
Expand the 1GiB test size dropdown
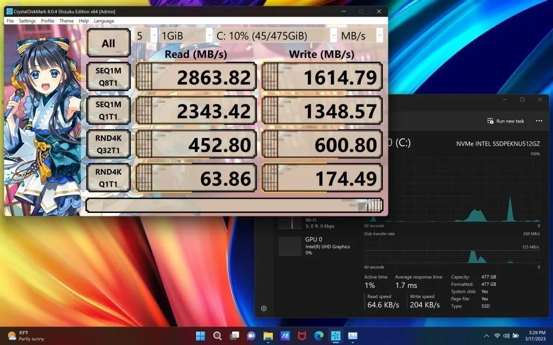(x=186, y=36)
